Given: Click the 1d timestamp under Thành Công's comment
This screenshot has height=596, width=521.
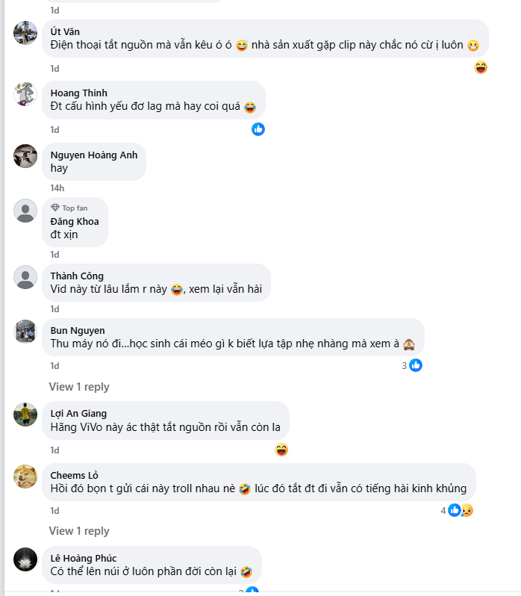Looking at the screenshot, I should click(54, 309).
